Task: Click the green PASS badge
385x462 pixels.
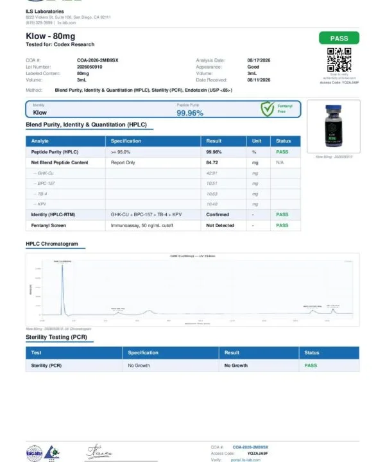Action: tap(339, 38)
